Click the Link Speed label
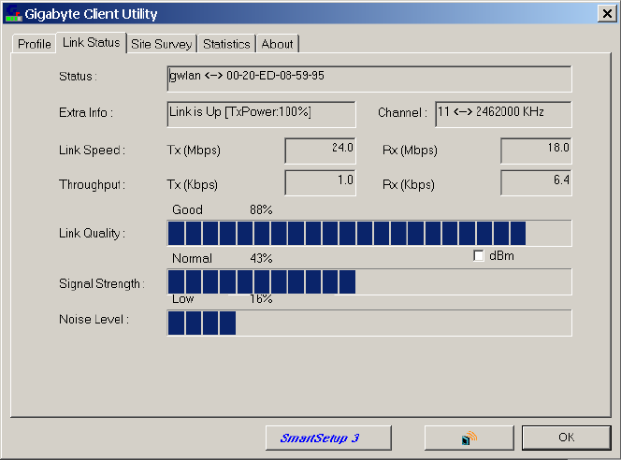 coord(92,150)
